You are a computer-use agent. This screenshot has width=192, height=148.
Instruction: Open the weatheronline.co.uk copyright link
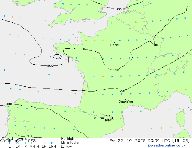pos(167,145)
